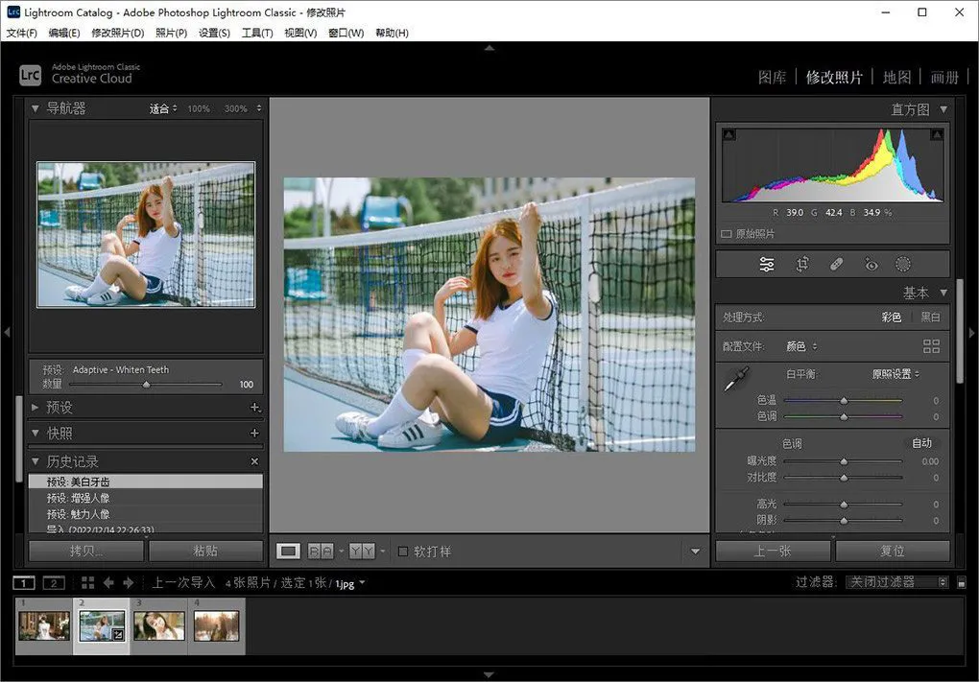This screenshot has width=979, height=682.
Task: Switch to the 图库 Library module
Action: point(772,78)
